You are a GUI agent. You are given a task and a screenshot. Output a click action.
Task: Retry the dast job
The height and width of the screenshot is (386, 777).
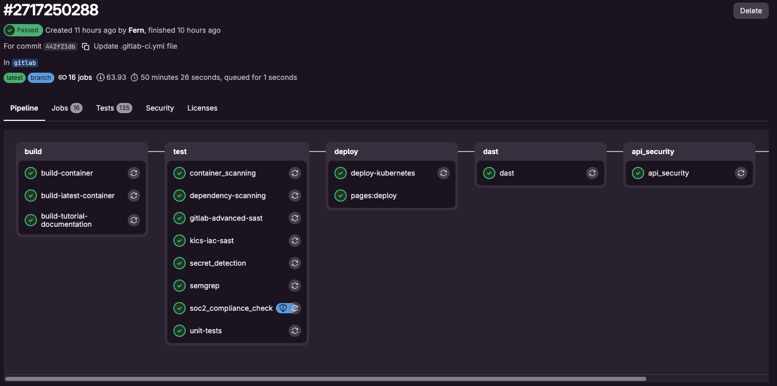(x=592, y=173)
